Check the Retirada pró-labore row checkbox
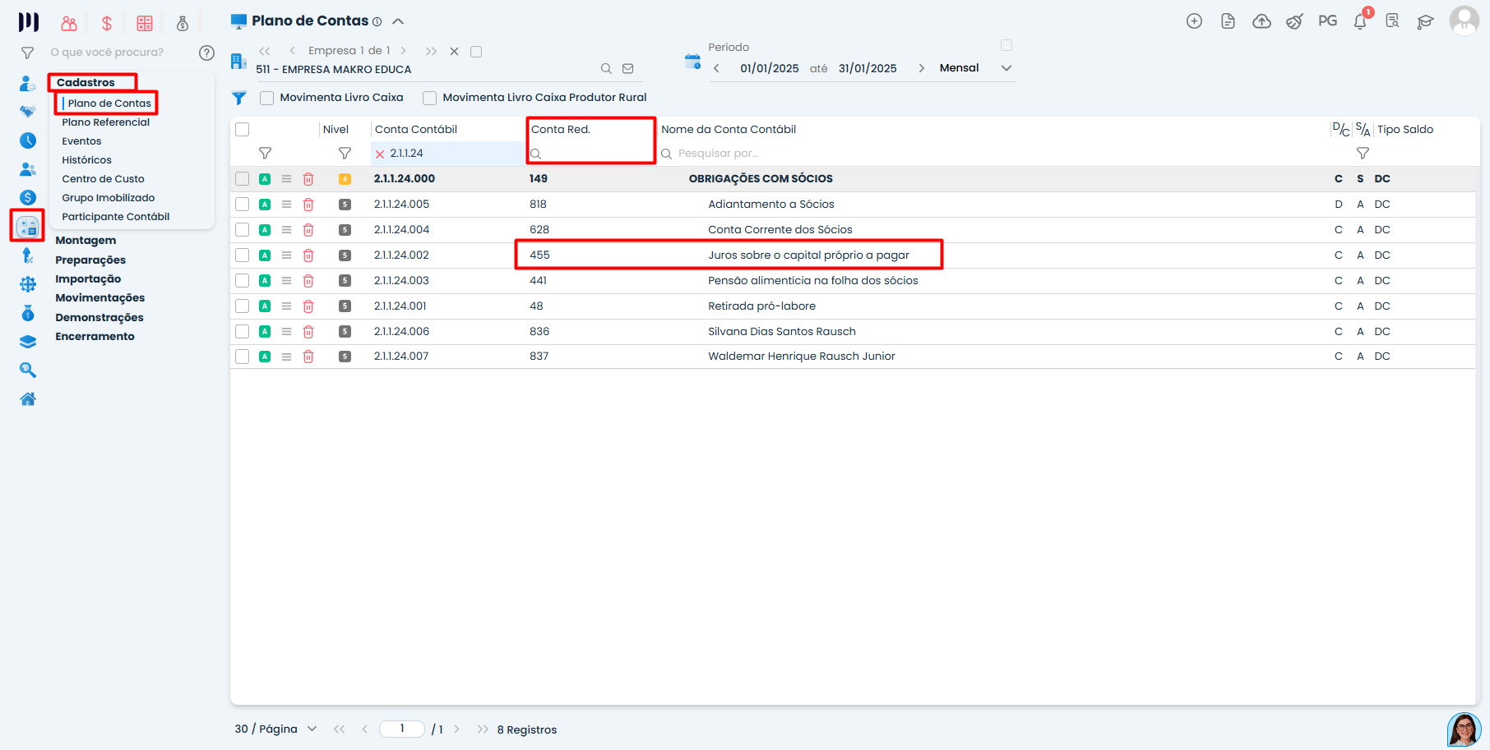 (x=242, y=306)
